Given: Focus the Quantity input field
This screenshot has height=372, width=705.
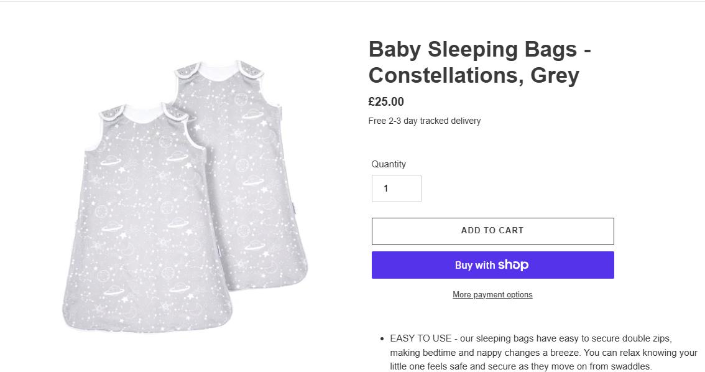Looking at the screenshot, I should coord(396,188).
